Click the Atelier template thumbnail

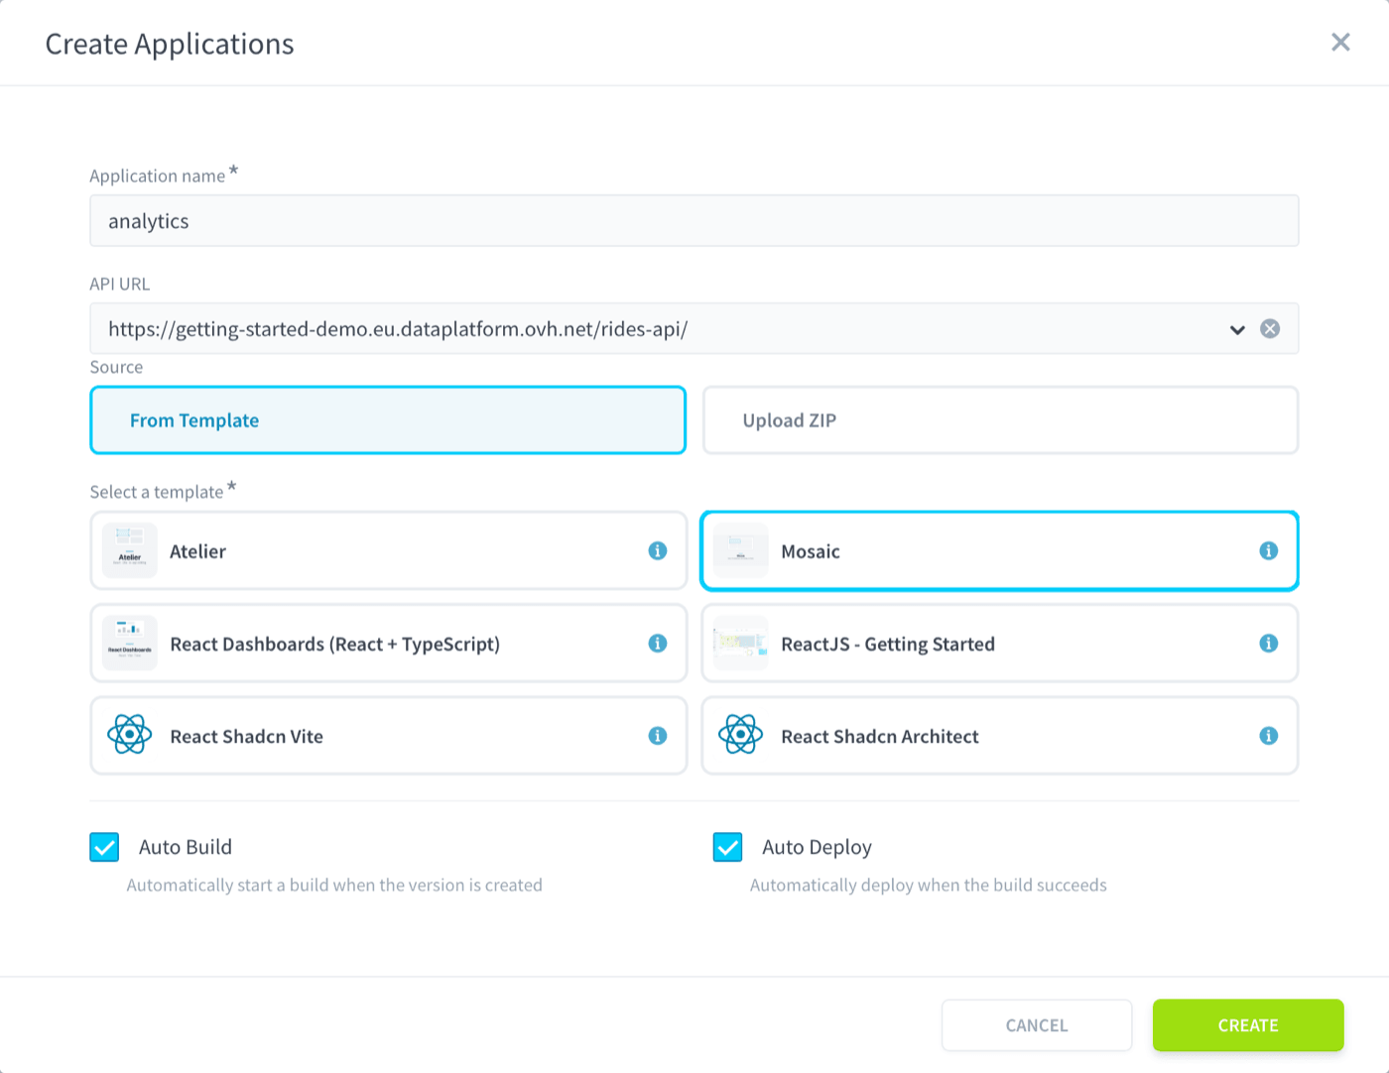tap(130, 550)
